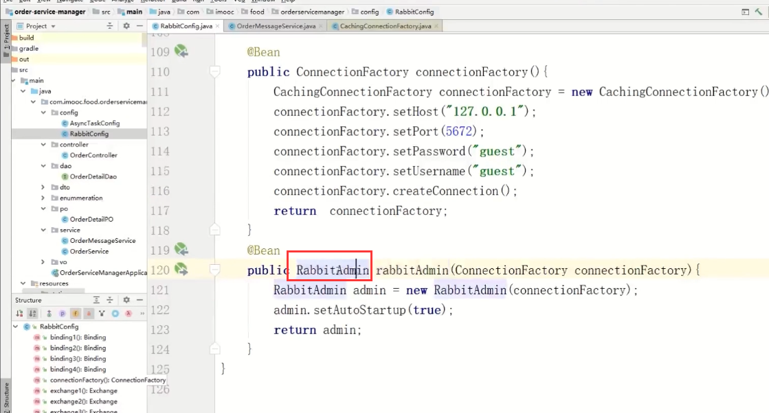Click Spring bean gutter icon on line 119
Viewport: 769px width, 413px height.
pyautogui.click(x=181, y=250)
